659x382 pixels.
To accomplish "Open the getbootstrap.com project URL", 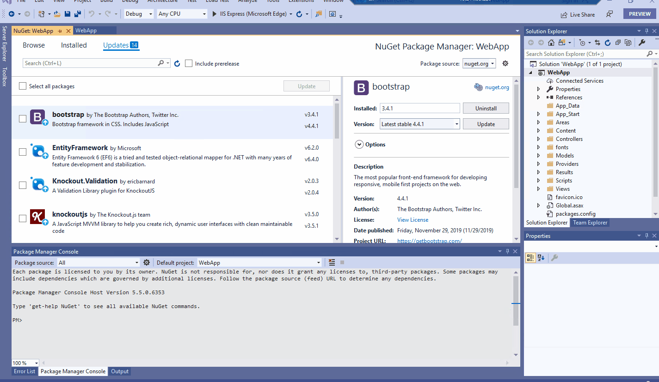I will pos(430,241).
